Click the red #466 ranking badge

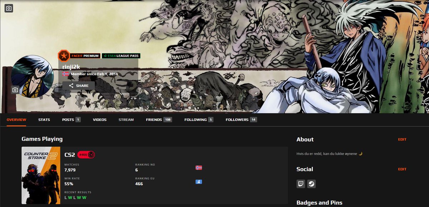(x=86, y=155)
